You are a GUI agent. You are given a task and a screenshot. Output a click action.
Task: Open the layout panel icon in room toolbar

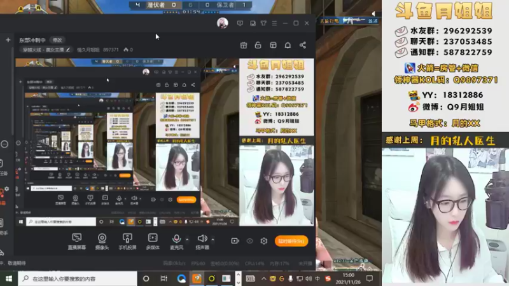pyautogui.click(x=273, y=45)
